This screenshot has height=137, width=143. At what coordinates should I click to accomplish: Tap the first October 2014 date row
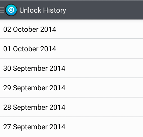(71, 49)
